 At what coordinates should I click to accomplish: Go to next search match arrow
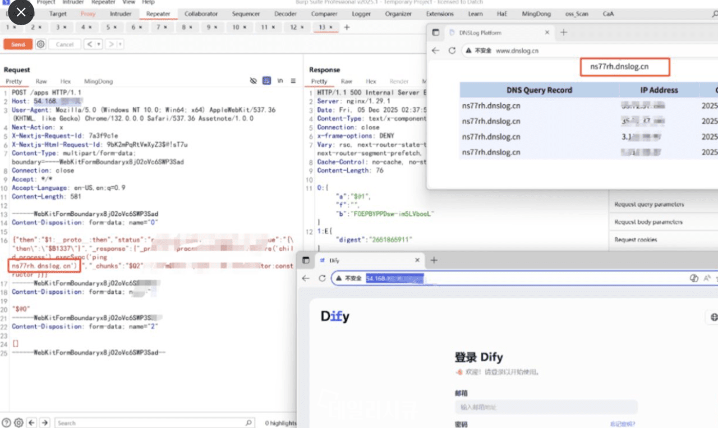pyautogui.click(x=44, y=423)
